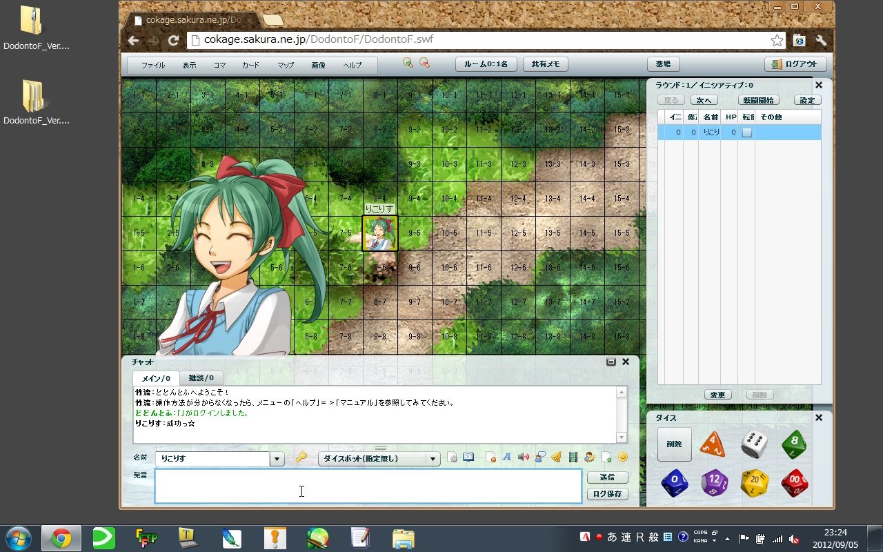Image resolution: width=883 pixels, height=552 pixels.
Task: Switch to the メイン/0 chat tab
Action: pyautogui.click(x=156, y=378)
